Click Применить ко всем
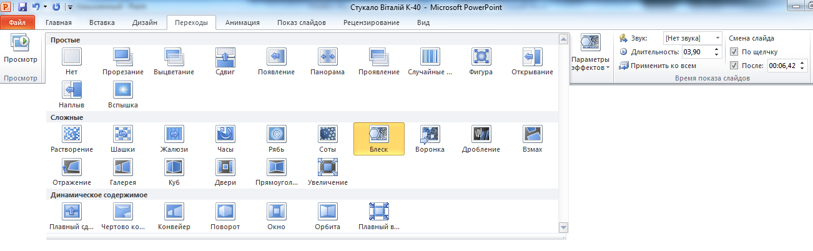Viewport: 813px width, 251px height. [x=658, y=66]
